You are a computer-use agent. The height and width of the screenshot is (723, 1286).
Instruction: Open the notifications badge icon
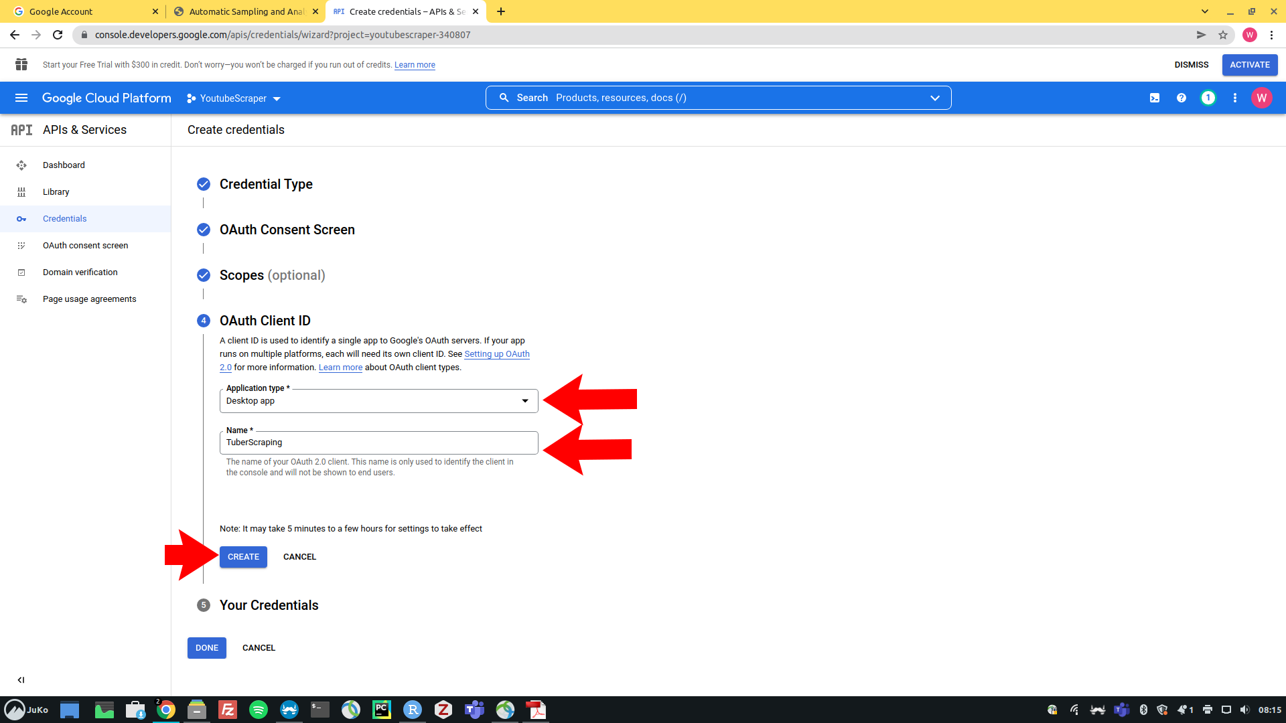point(1208,98)
